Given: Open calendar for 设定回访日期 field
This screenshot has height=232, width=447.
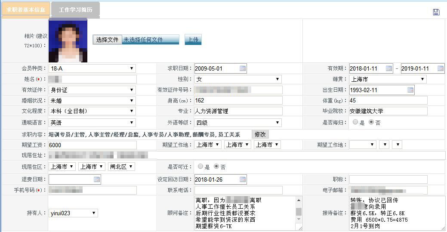Looking at the screenshot, I should click(243, 179).
